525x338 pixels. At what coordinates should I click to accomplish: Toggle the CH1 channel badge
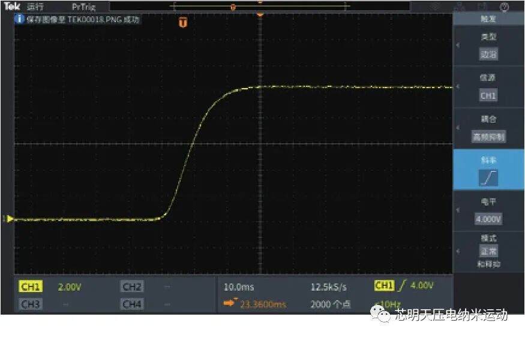(x=31, y=286)
